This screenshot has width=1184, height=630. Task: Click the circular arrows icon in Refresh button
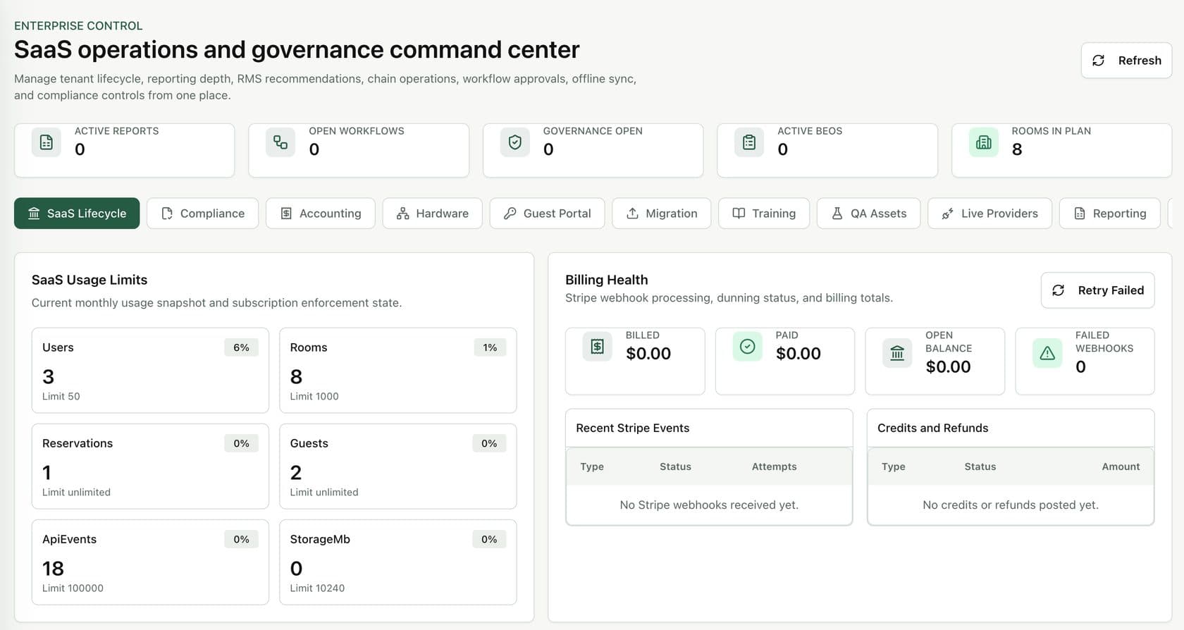point(1098,61)
